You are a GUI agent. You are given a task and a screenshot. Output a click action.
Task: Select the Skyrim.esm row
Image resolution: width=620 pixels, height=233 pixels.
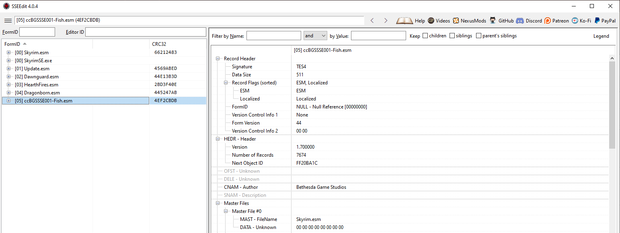[104, 53]
